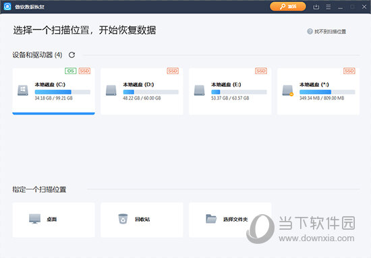371x258 pixels.
Task: Click the Windows drive icon for C:
Action: 23,90
